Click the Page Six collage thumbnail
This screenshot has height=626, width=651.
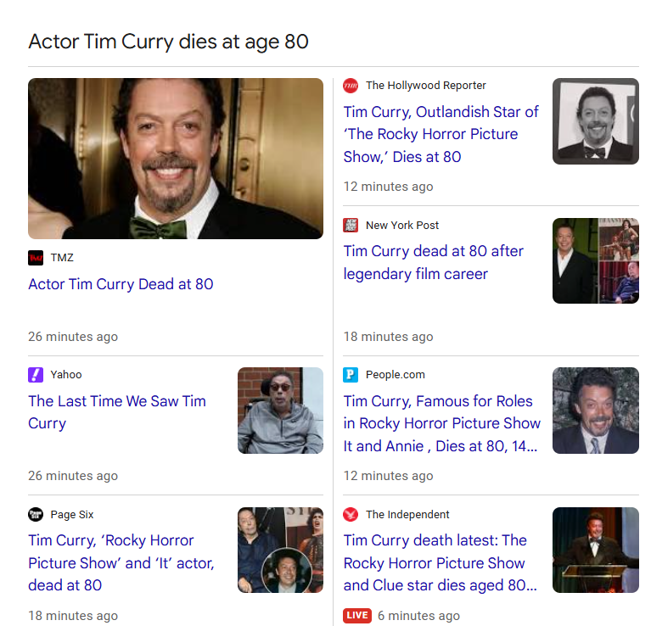click(280, 551)
